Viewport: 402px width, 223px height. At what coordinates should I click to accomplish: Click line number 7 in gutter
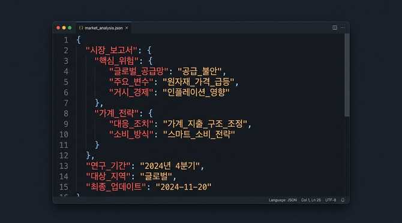pyautogui.click(x=66, y=103)
